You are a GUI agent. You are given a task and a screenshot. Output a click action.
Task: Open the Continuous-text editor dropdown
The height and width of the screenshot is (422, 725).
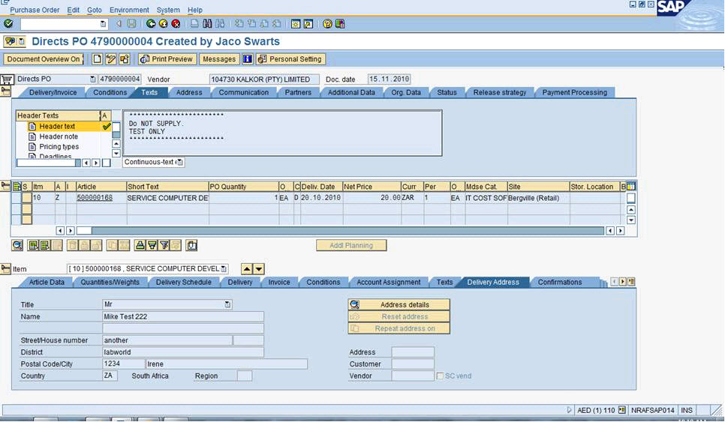point(180,162)
